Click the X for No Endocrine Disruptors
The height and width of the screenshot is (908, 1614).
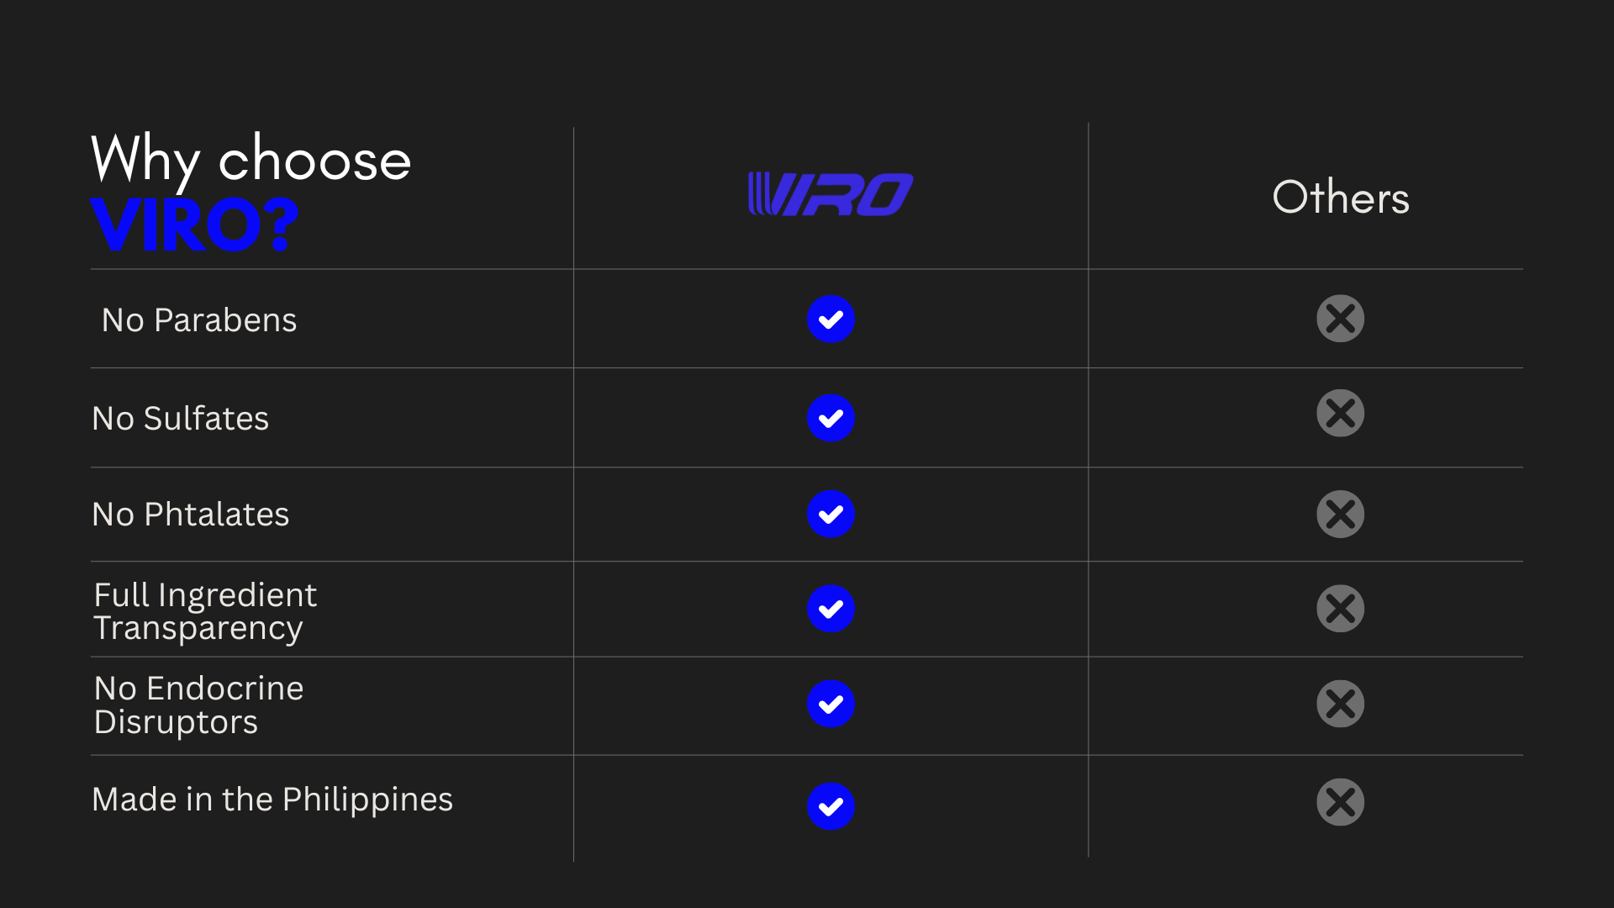point(1340,704)
